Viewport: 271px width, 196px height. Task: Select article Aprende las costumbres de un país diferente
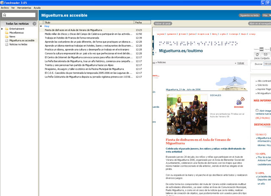95,42
